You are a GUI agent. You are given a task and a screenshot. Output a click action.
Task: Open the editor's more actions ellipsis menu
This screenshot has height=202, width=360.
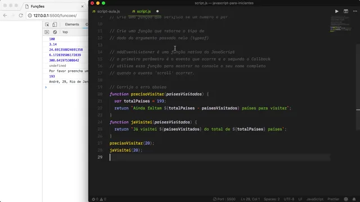pos(355,11)
